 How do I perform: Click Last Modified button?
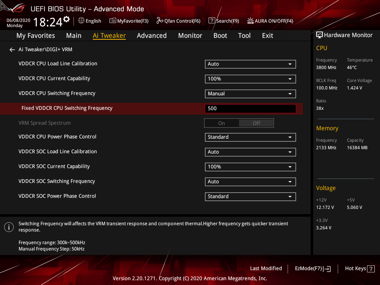point(266,269)
